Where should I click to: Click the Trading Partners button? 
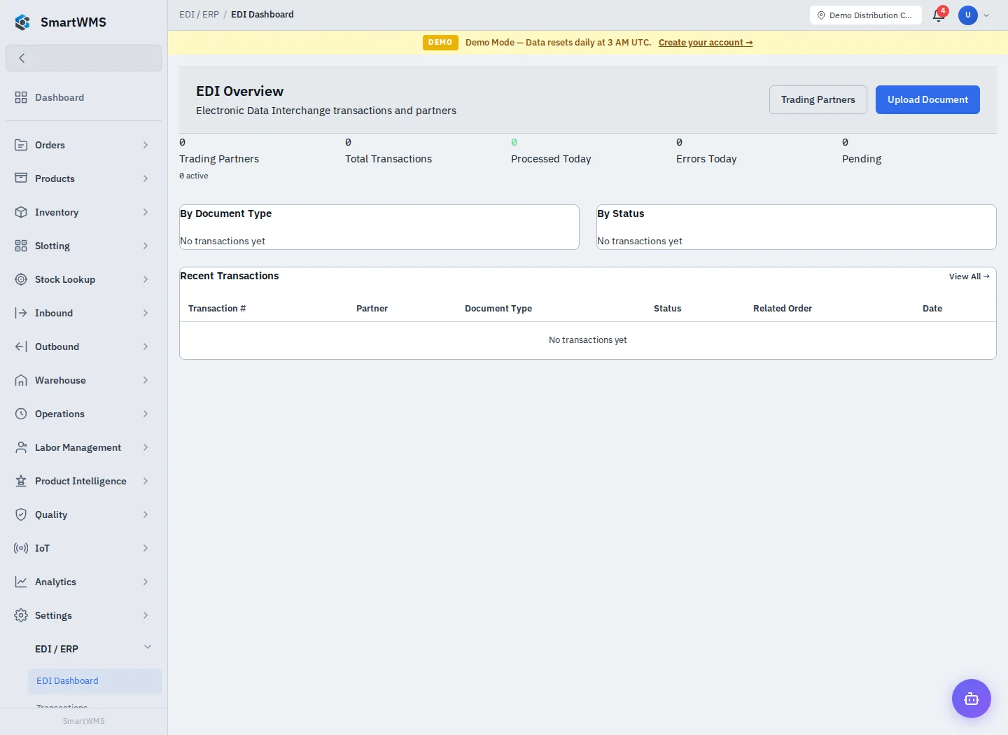point(818,99)
